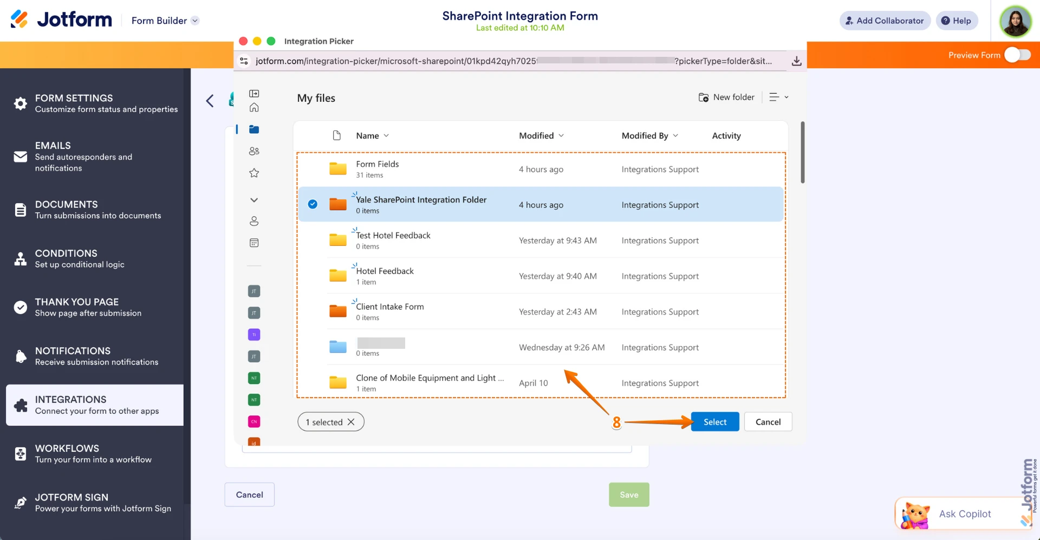Click the site info icon in address bar
1040x540 pixels.
click(x=244, y=61)
